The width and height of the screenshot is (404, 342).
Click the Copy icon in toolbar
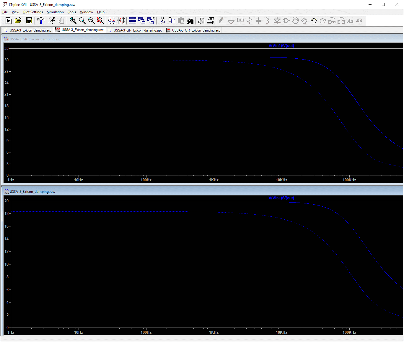click(172, 21)
